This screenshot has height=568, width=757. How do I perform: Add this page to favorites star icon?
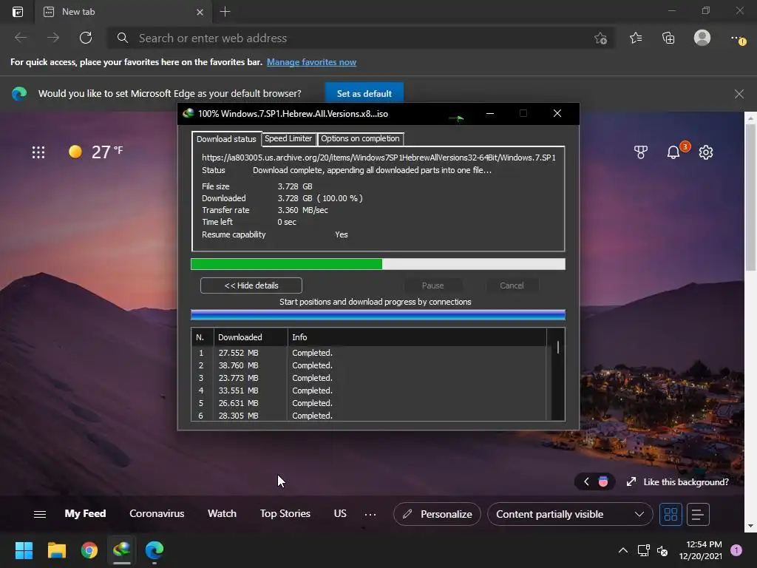[600, 38]
